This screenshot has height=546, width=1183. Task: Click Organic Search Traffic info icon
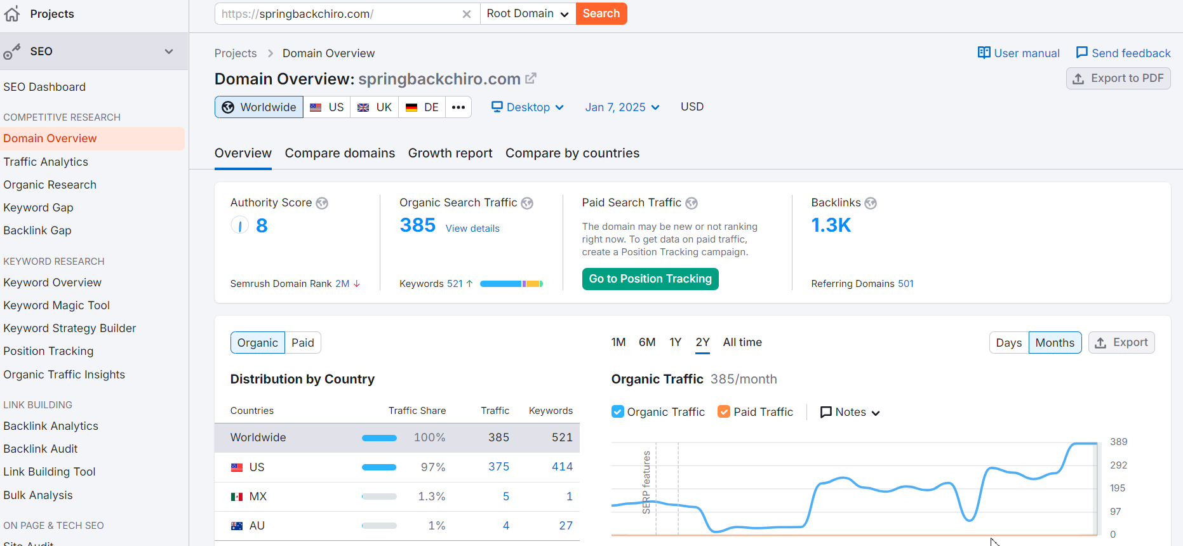pos(527,203)
